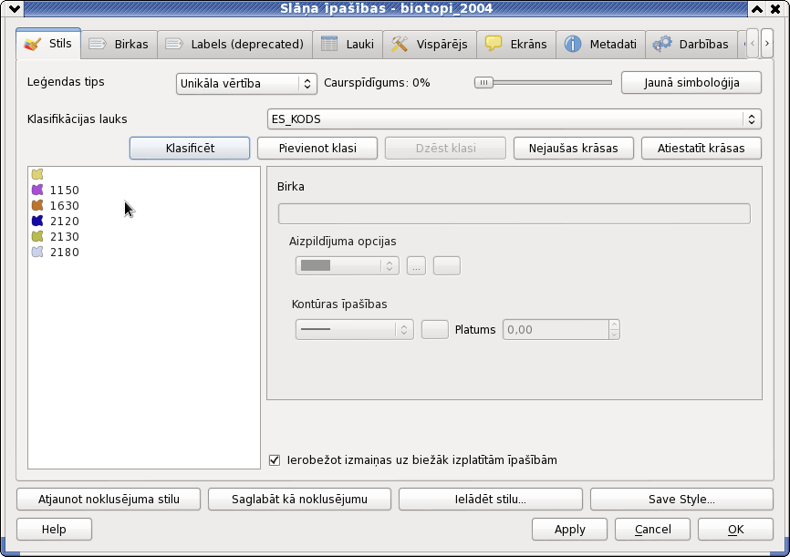Click the Atiestatīt krāsas button
Screen dimensions: 790x557
[x=702, y=148]
